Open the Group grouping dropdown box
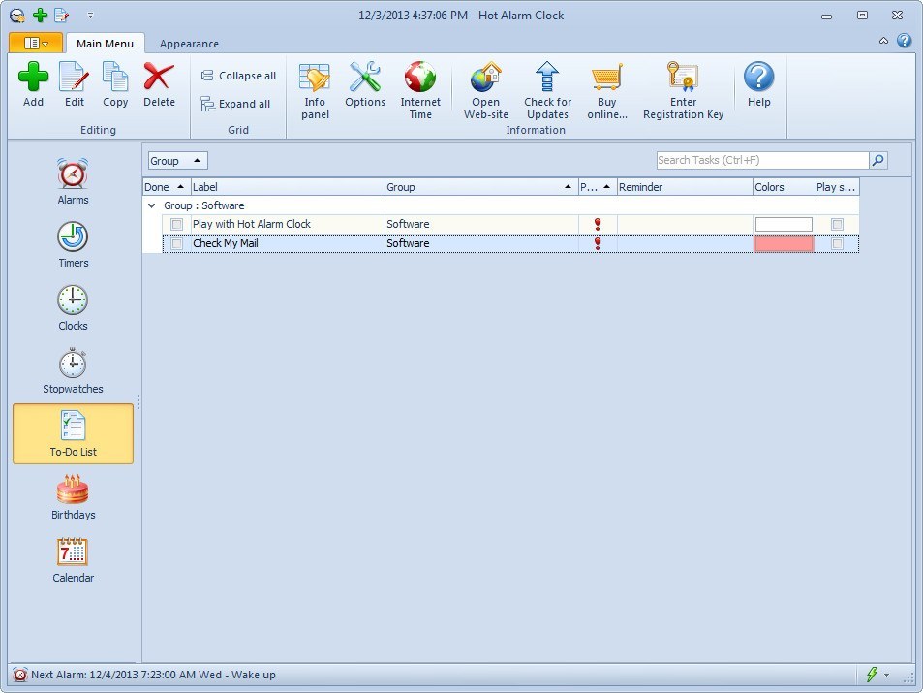The height and width of the screenshot is (693, 923). 177,161
